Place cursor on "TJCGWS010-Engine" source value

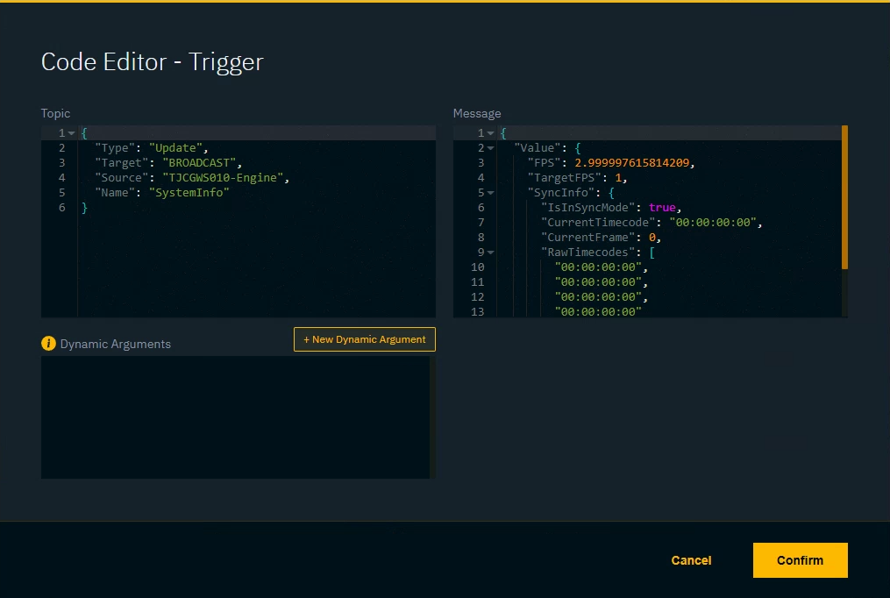pos(217,178)
